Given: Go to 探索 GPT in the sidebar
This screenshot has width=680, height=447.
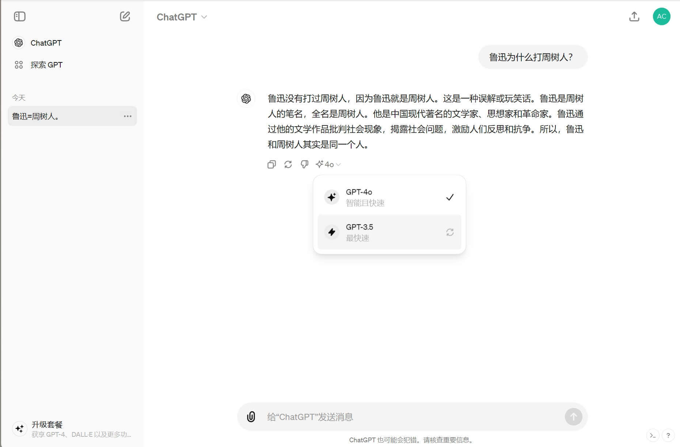Looking at the screenshot, I should (46, 65).
